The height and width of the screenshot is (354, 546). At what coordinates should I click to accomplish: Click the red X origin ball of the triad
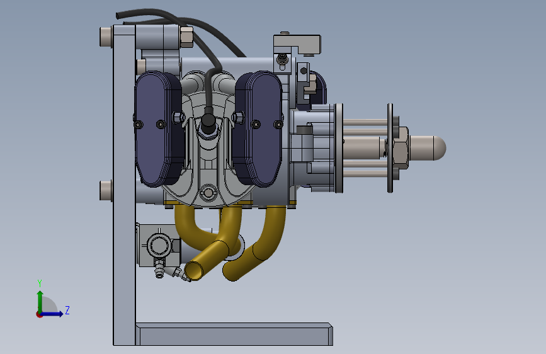pos(39,314)
